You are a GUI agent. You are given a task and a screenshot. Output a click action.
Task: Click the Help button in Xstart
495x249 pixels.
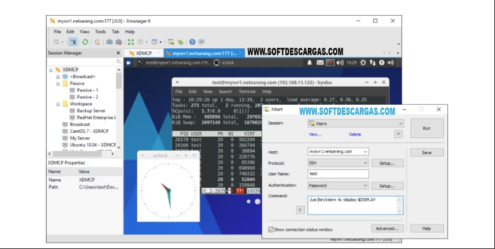pyautogui.click(x=426, y=229)
